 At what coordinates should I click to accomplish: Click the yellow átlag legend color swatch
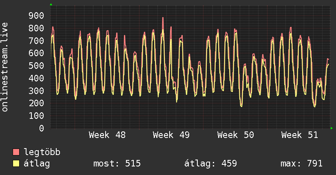(x=16, y=163)
